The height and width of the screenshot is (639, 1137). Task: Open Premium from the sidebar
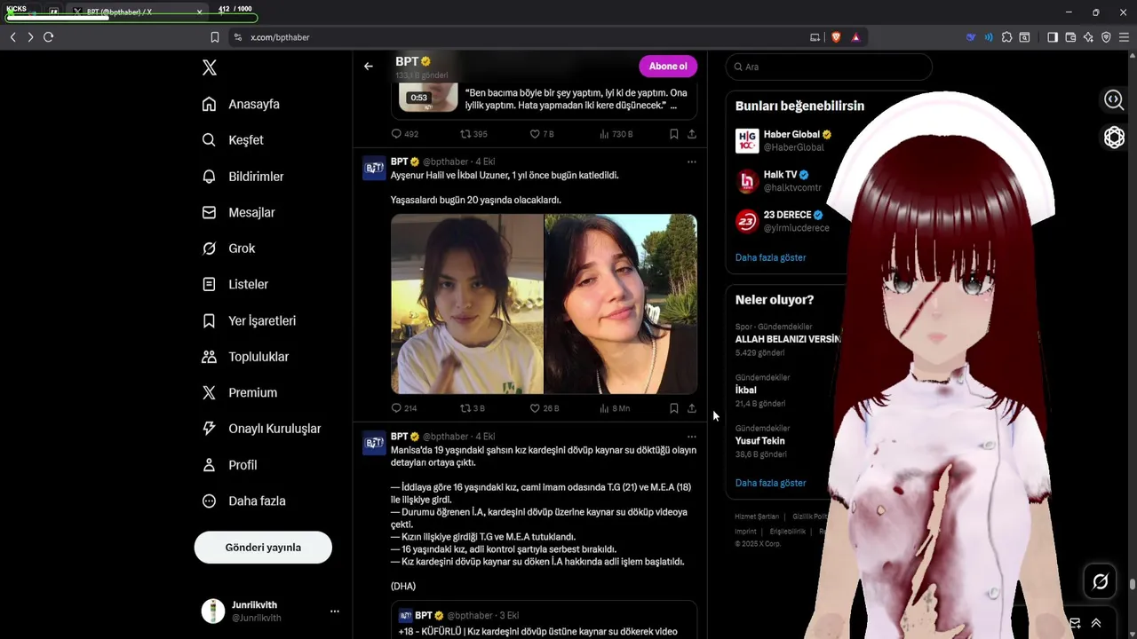click(x=239, y=392)
